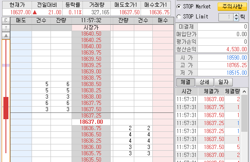Click price 18640.25 in order ladder

[x=91, y=40]
